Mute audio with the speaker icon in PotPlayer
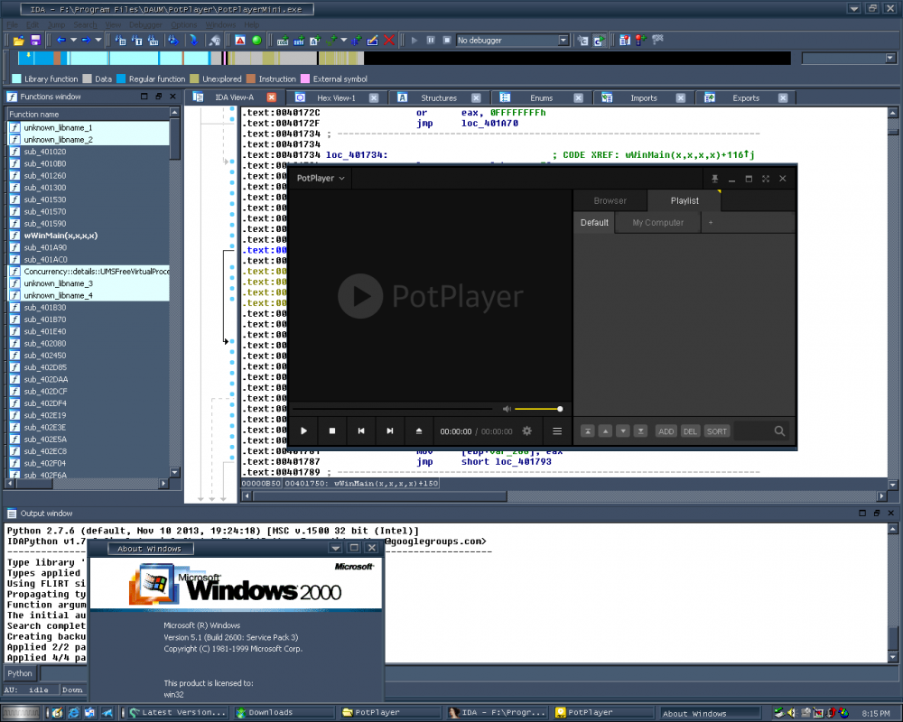 click(507, 408)
